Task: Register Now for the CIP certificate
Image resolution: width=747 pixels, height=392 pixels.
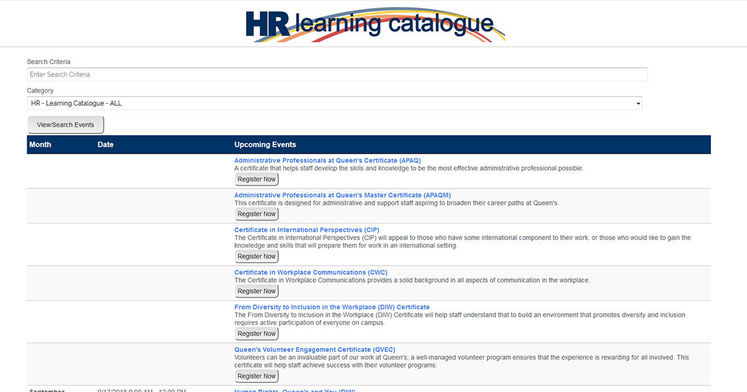Action: (x=256, y=256)
